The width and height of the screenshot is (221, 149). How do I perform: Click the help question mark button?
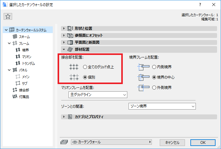(x=200, y=5)
